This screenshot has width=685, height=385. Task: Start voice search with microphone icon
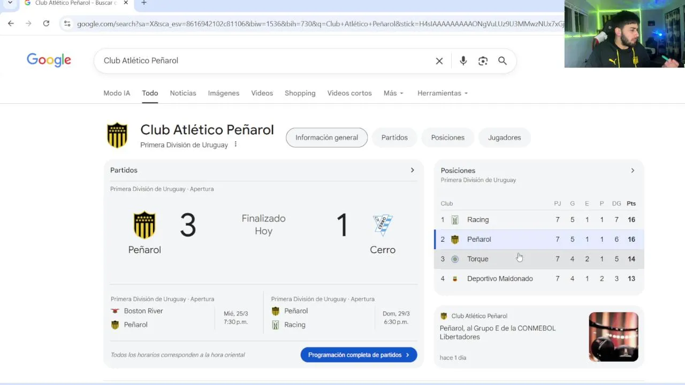[463, 61]
